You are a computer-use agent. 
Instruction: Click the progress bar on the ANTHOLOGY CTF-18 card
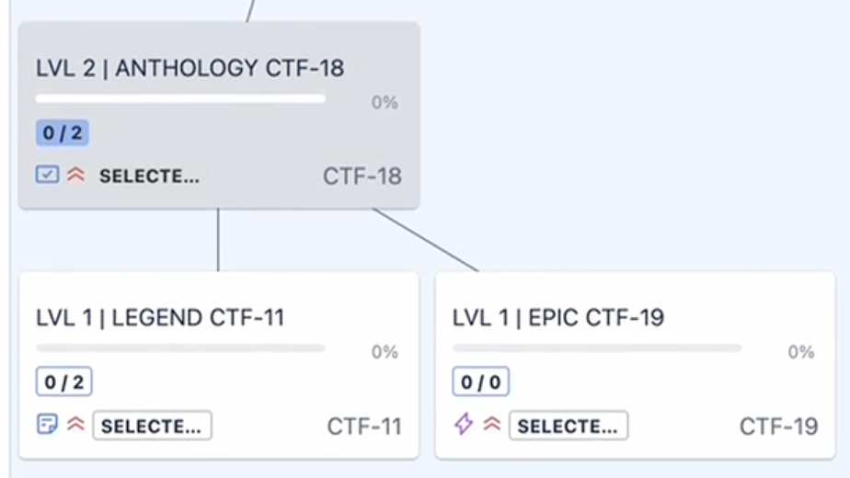coord(180,98)
